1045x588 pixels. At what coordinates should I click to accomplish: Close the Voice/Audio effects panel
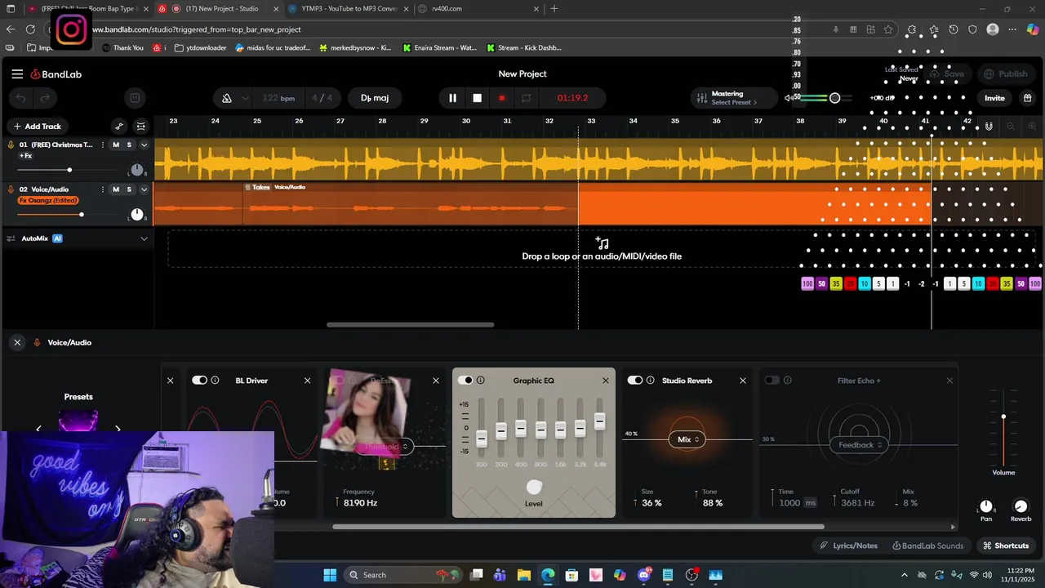(x=17, y=342)
